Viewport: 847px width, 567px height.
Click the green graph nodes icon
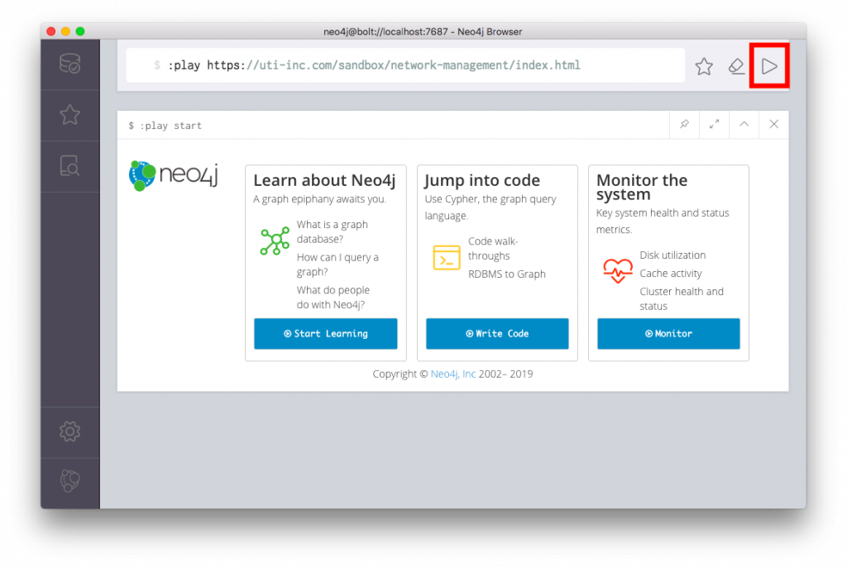click(x=274, y=241)
